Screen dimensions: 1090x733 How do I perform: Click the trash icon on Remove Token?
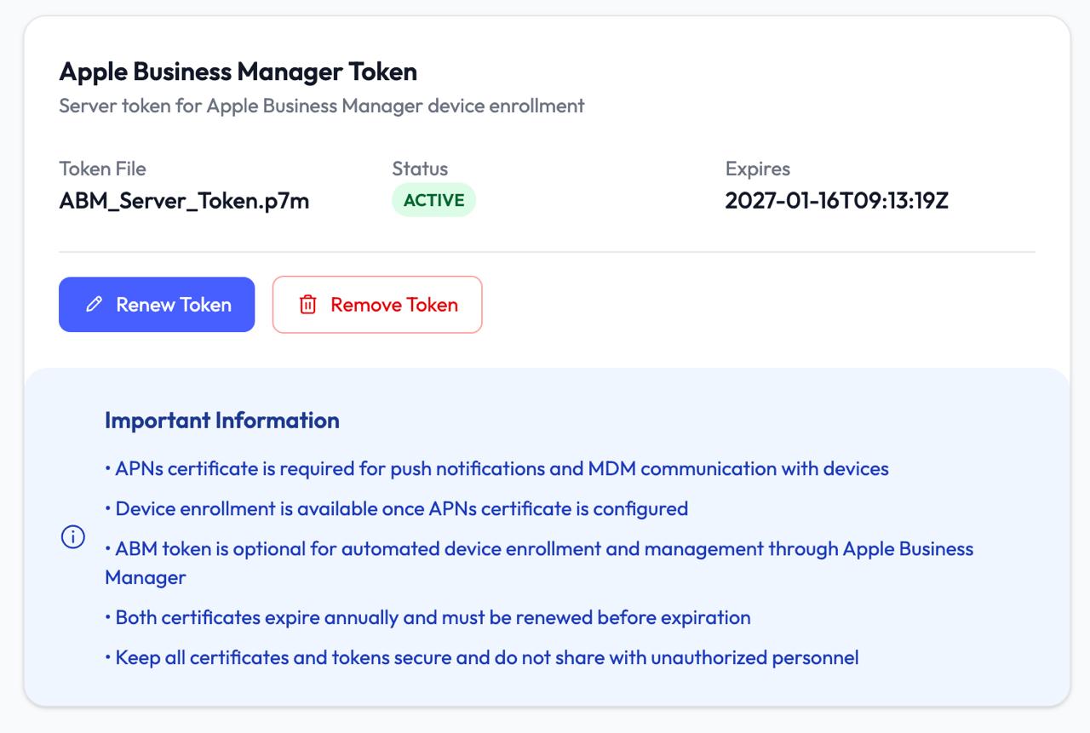pyautogui.click(x=308, y=305)
